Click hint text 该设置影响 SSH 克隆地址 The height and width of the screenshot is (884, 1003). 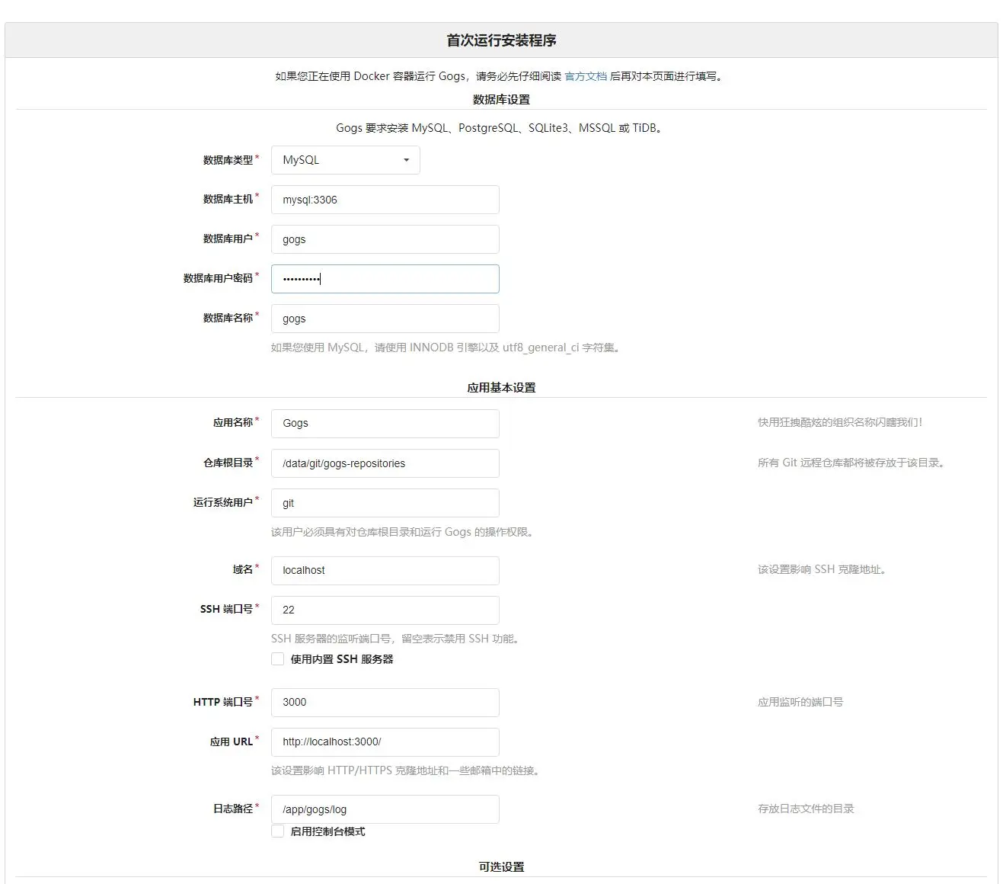coord(822,569)
